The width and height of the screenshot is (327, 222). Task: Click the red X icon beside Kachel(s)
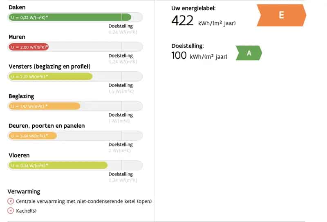11,211
